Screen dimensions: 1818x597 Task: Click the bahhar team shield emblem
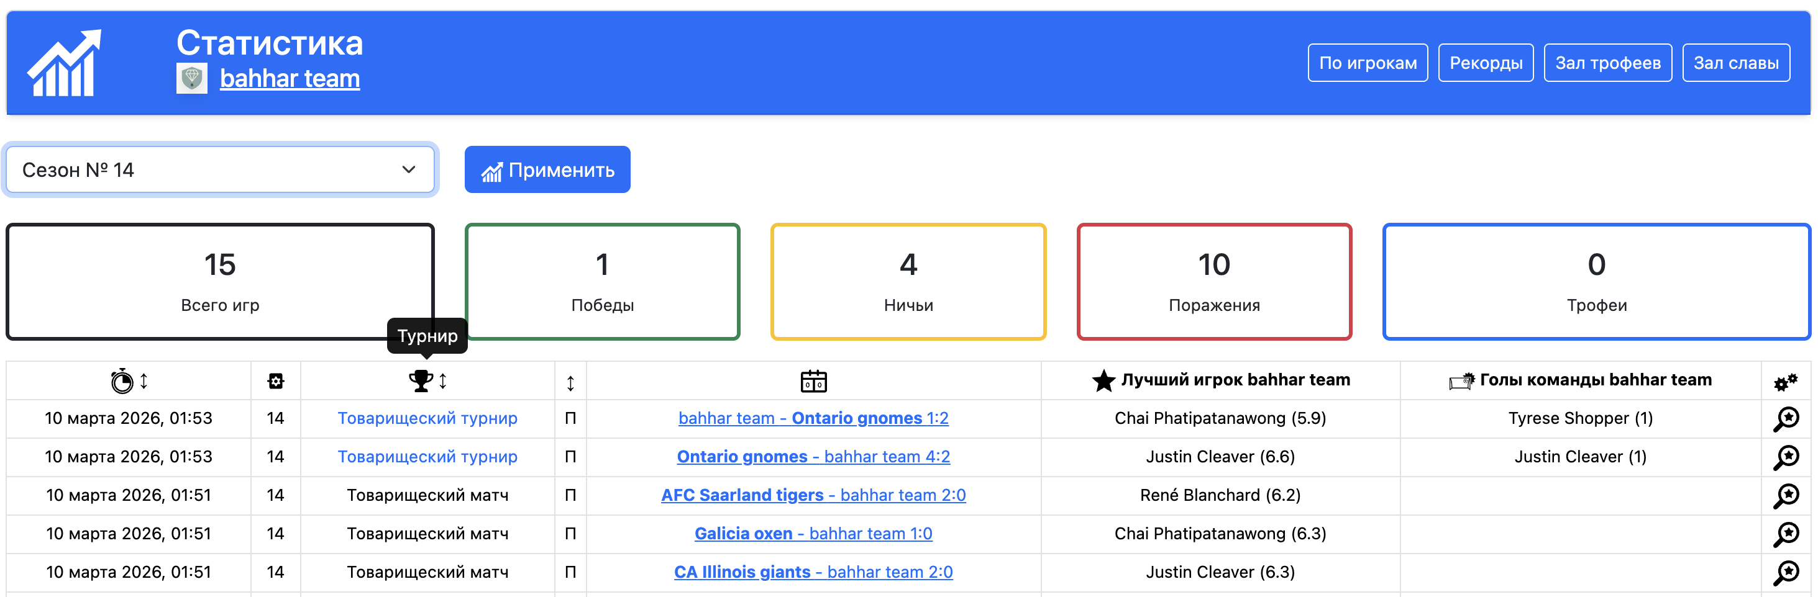pyautogui.click(x=191, y=78)
